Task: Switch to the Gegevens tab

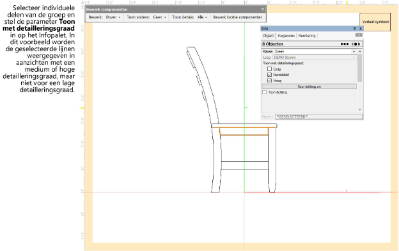Action: click(x=286, y=36)
